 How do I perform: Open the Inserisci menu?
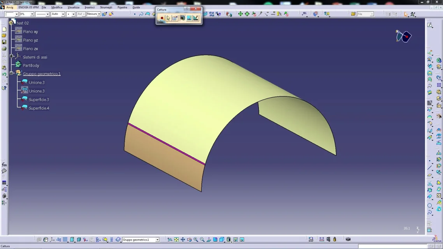[x=90, y=7]
